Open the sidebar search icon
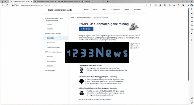Viewport: 194px width, 105px height. [x=192, y=9]
